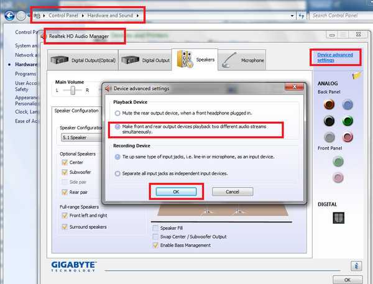
Task: Click the speakers icon on the Speakers tab
Action: pos(185,59)
